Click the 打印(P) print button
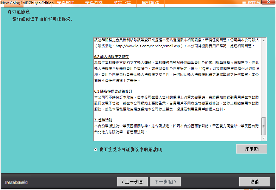Screen dimensions: 276x190 (251, 149)
